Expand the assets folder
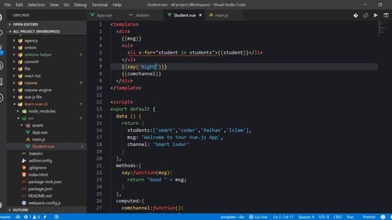The height and width of the screenshot is (220, 392). pos(37,125)
